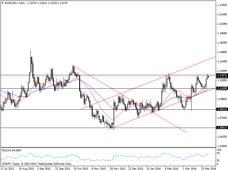228x171 pixels.
Task: Click the RSI scale value 30
Action: point(218,160)
